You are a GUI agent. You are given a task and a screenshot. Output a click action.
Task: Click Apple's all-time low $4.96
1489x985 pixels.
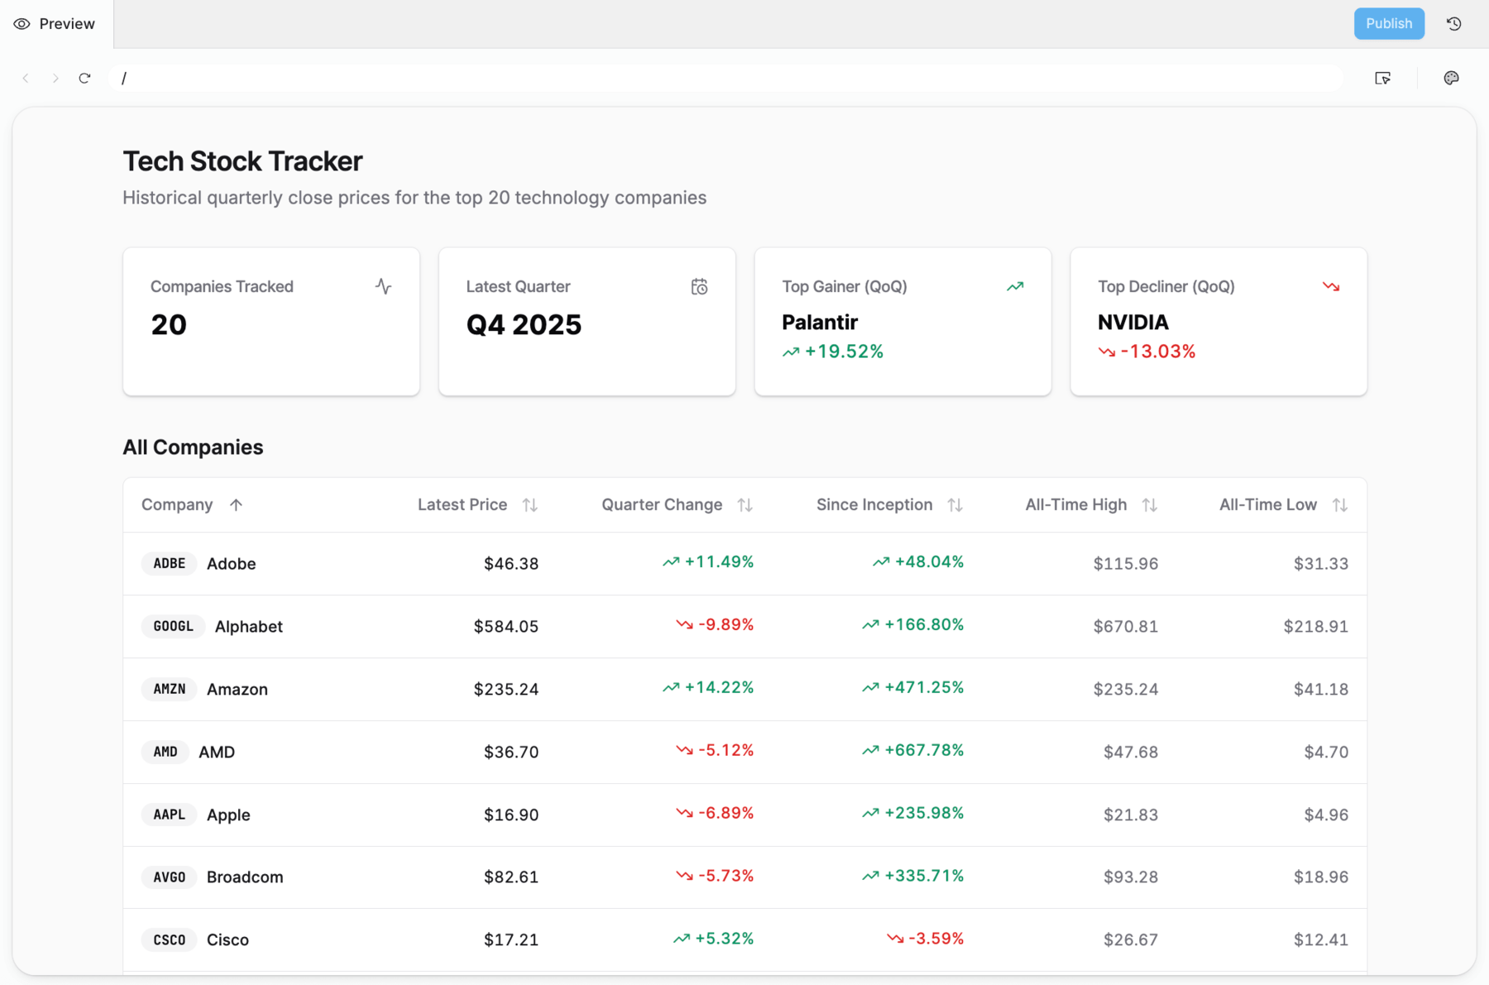pos(1326,815)
